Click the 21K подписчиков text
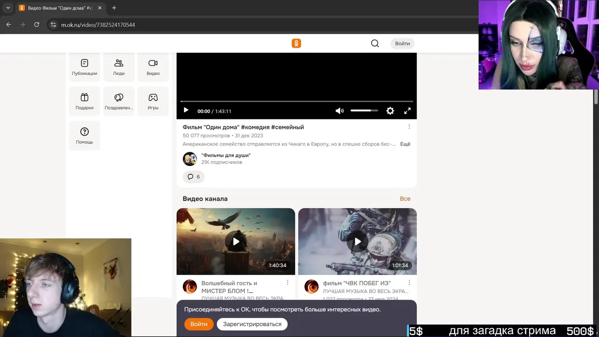 pyautogui.click(x=222, y=162)
